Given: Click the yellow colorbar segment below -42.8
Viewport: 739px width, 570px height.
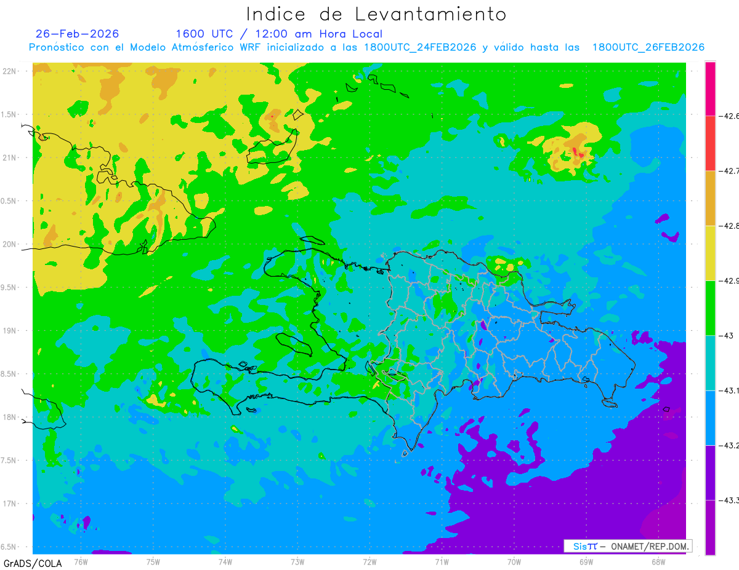Looking at the screenshot, I should point(710,253).
